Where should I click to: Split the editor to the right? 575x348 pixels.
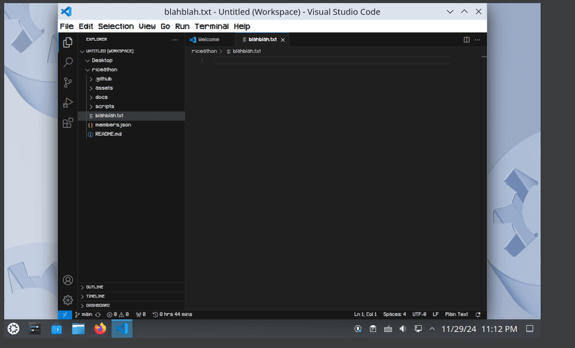[x=467, y=40]
